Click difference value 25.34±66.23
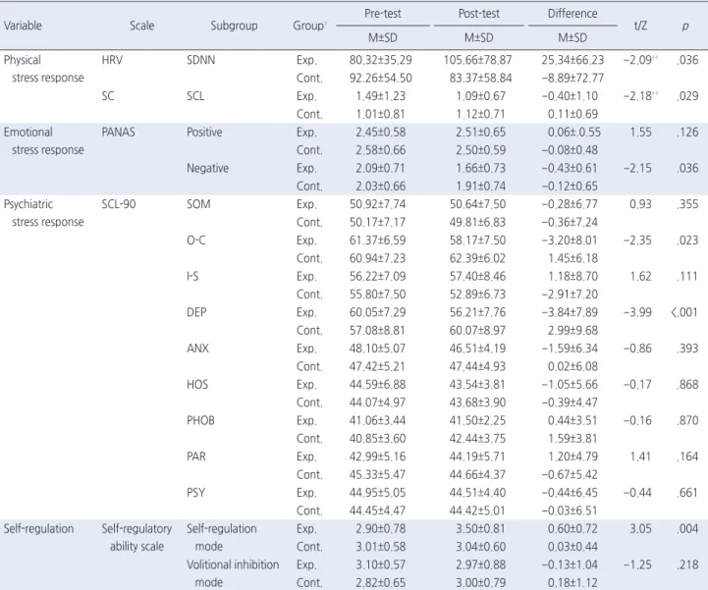 (572, 60)
